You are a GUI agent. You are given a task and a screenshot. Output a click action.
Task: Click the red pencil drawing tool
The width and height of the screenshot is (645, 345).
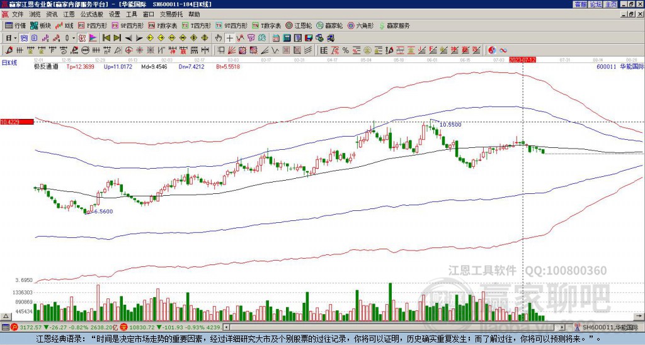[x=8, y=50]
